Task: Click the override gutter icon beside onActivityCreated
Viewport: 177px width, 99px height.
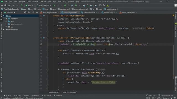Action: click(44, 38)
